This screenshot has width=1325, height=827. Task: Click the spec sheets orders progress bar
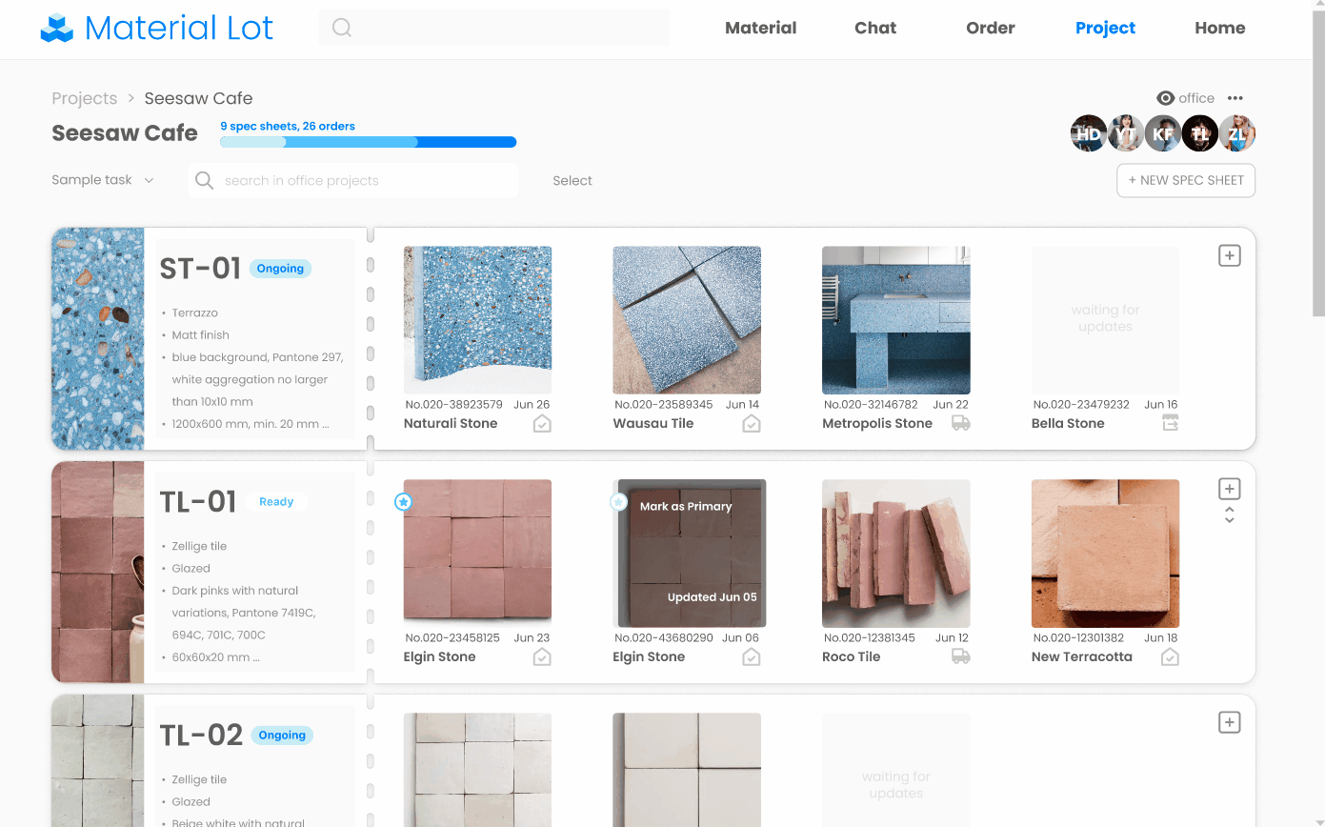(x=368, y=142)
